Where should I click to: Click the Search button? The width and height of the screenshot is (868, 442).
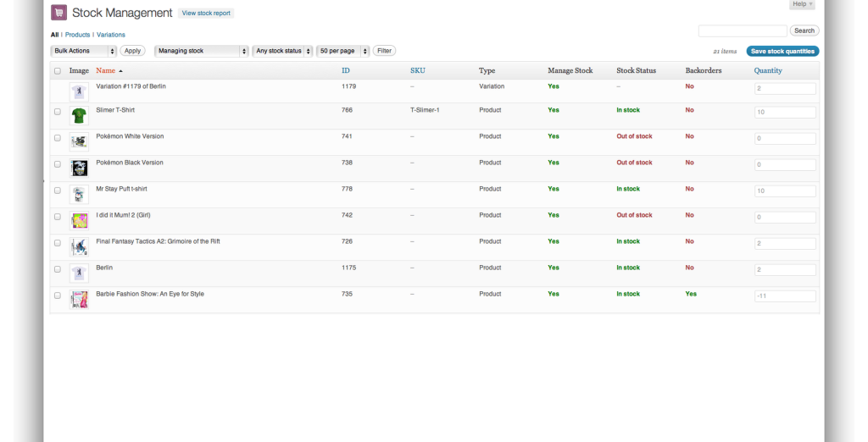[x=804, y=31]
